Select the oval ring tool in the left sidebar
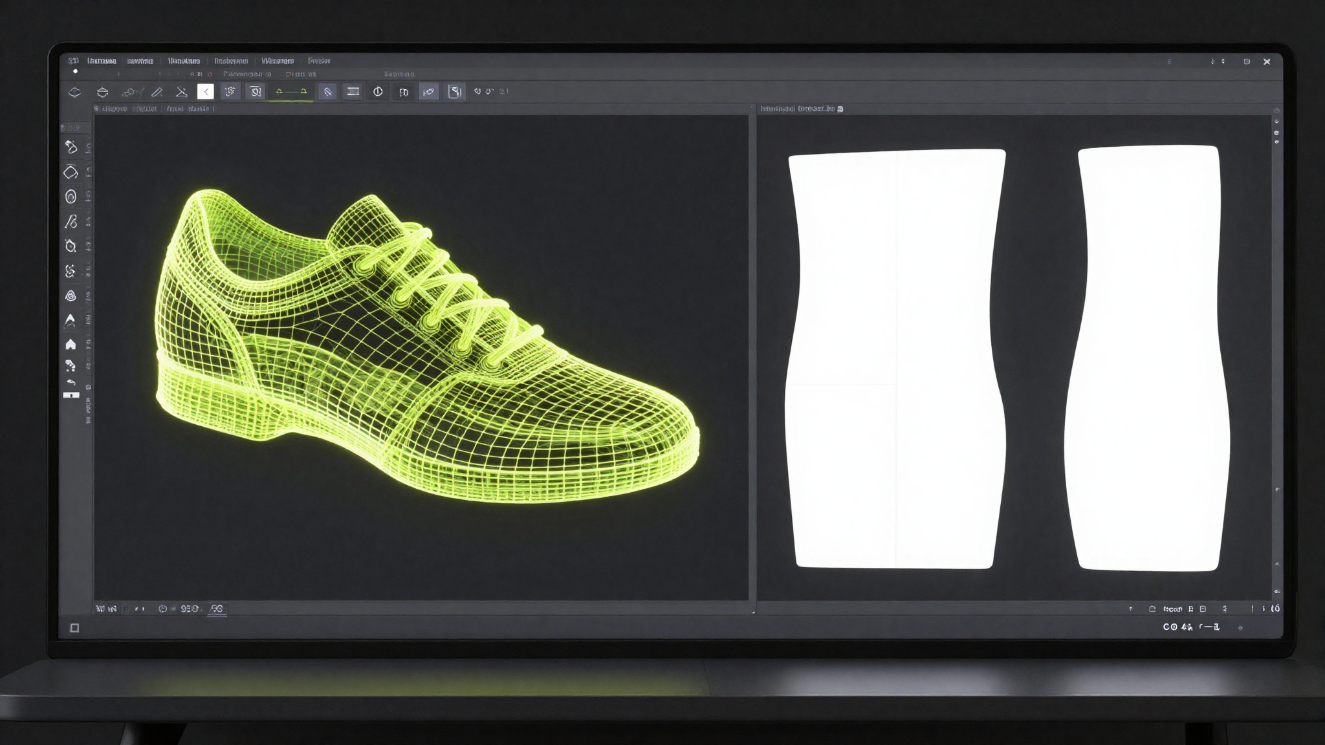 (x=71, y=197)
